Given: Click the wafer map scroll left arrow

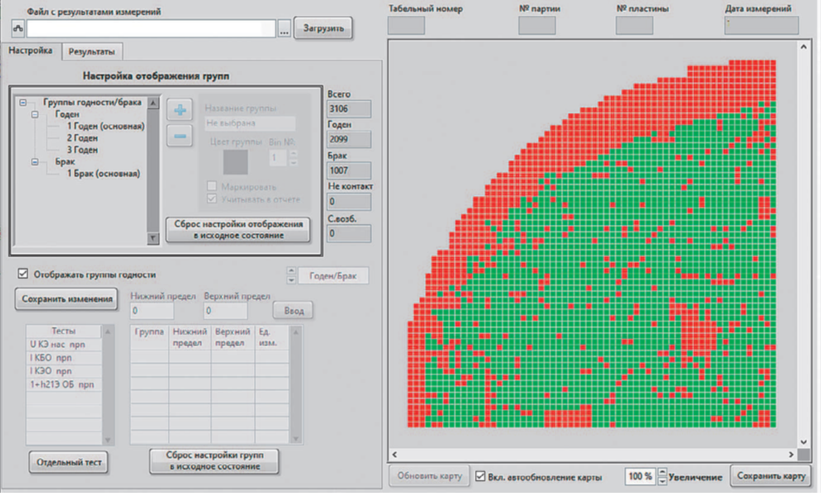Looking at the screenshot, I should click(395, 455).
